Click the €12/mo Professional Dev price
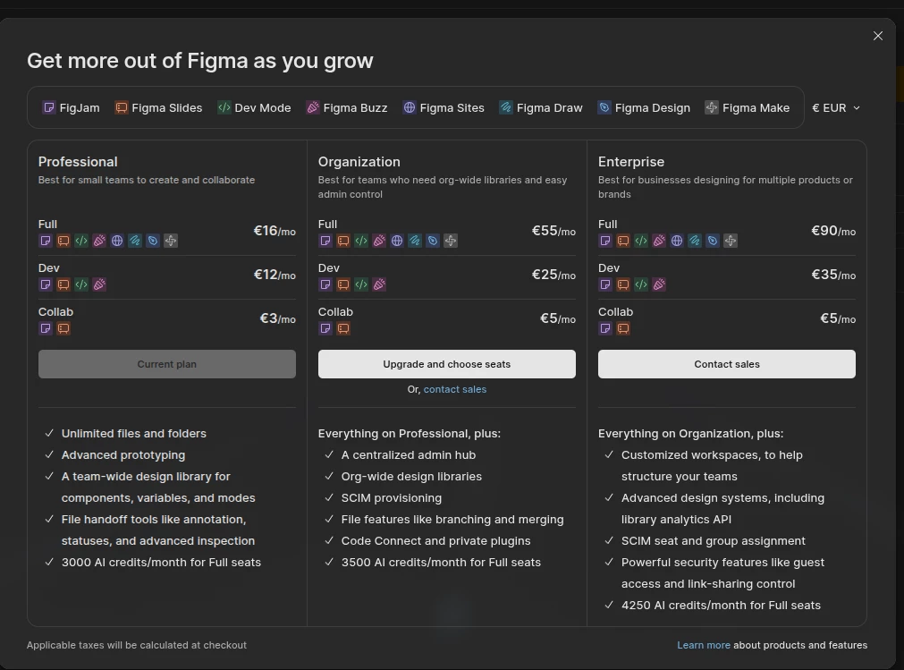 click(275, 275)
